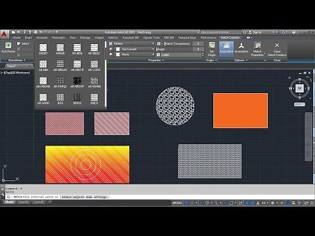
Task: Click the New file icon in quick access
Action: pos(13,32)
